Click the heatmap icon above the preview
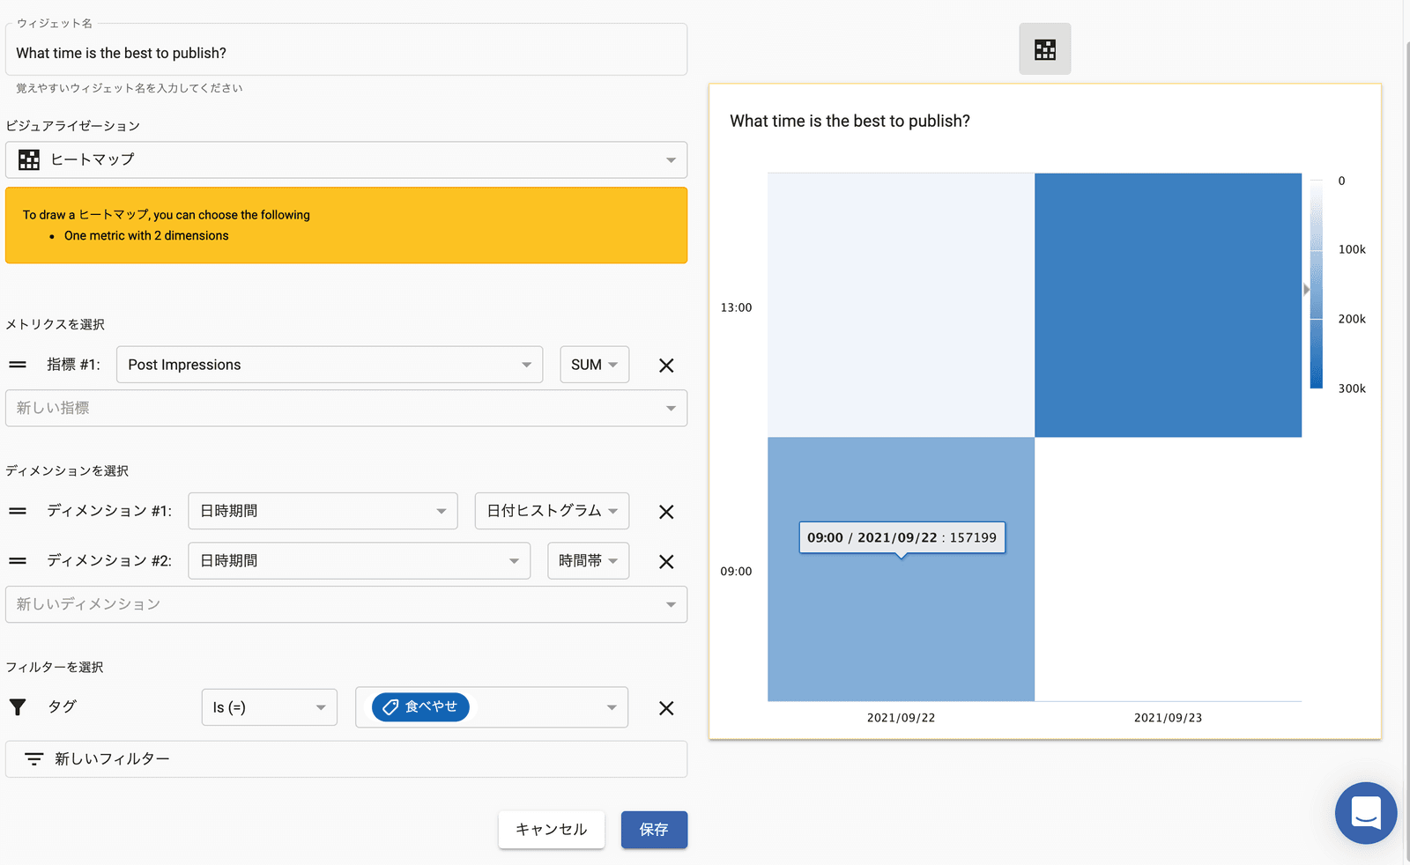Image resolution: width=1410 pixels, height=865 pixels. [1044, 49]
